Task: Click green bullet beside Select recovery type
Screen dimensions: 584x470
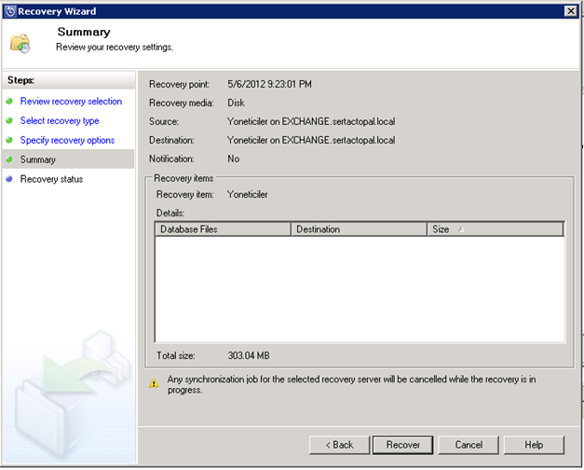Action: [x=9, y=121]
